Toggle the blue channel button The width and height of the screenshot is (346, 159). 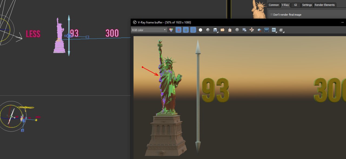click(x=193, y=30)
